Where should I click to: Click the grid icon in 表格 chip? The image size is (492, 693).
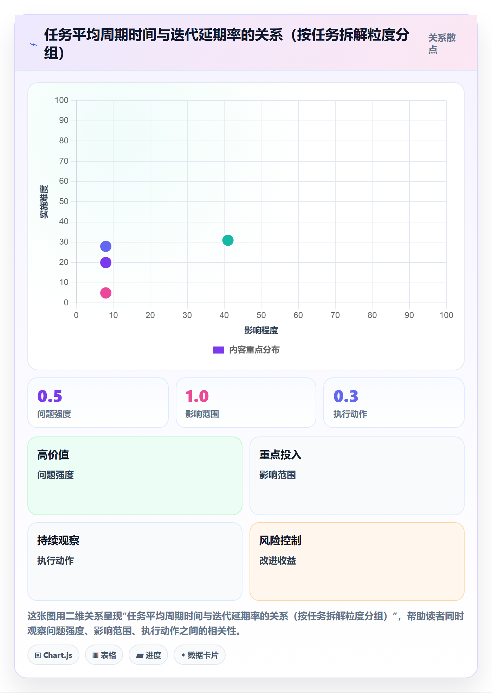point(96,655)
